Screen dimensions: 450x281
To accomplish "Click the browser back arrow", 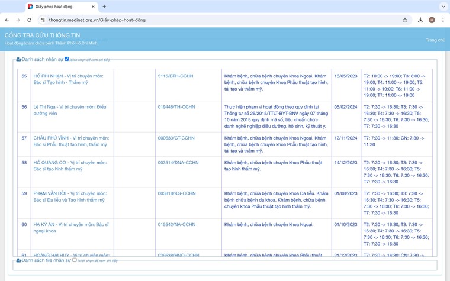I will pos(7,20).
